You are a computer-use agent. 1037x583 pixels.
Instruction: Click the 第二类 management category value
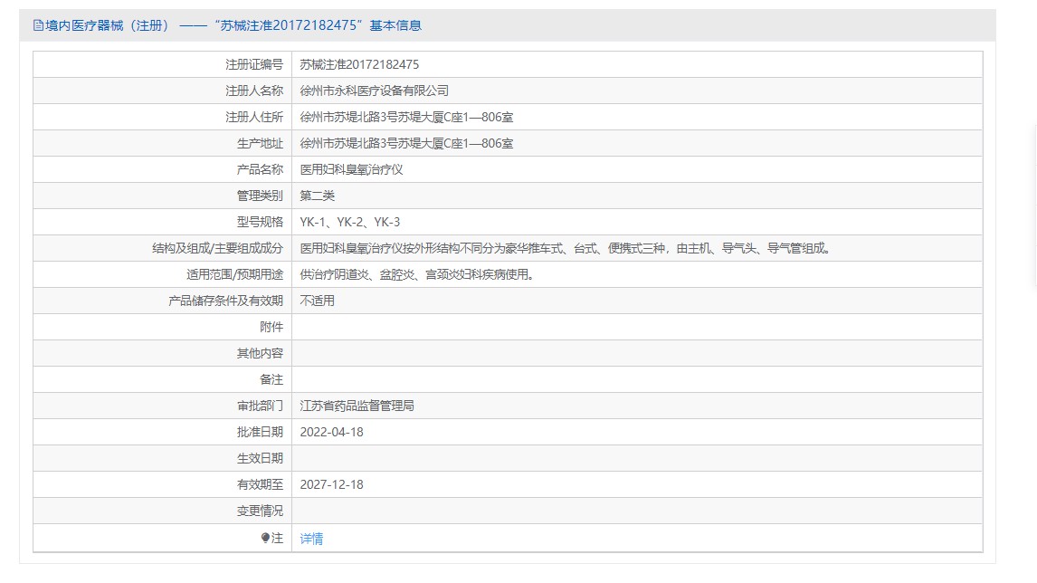tap(317, 196)
